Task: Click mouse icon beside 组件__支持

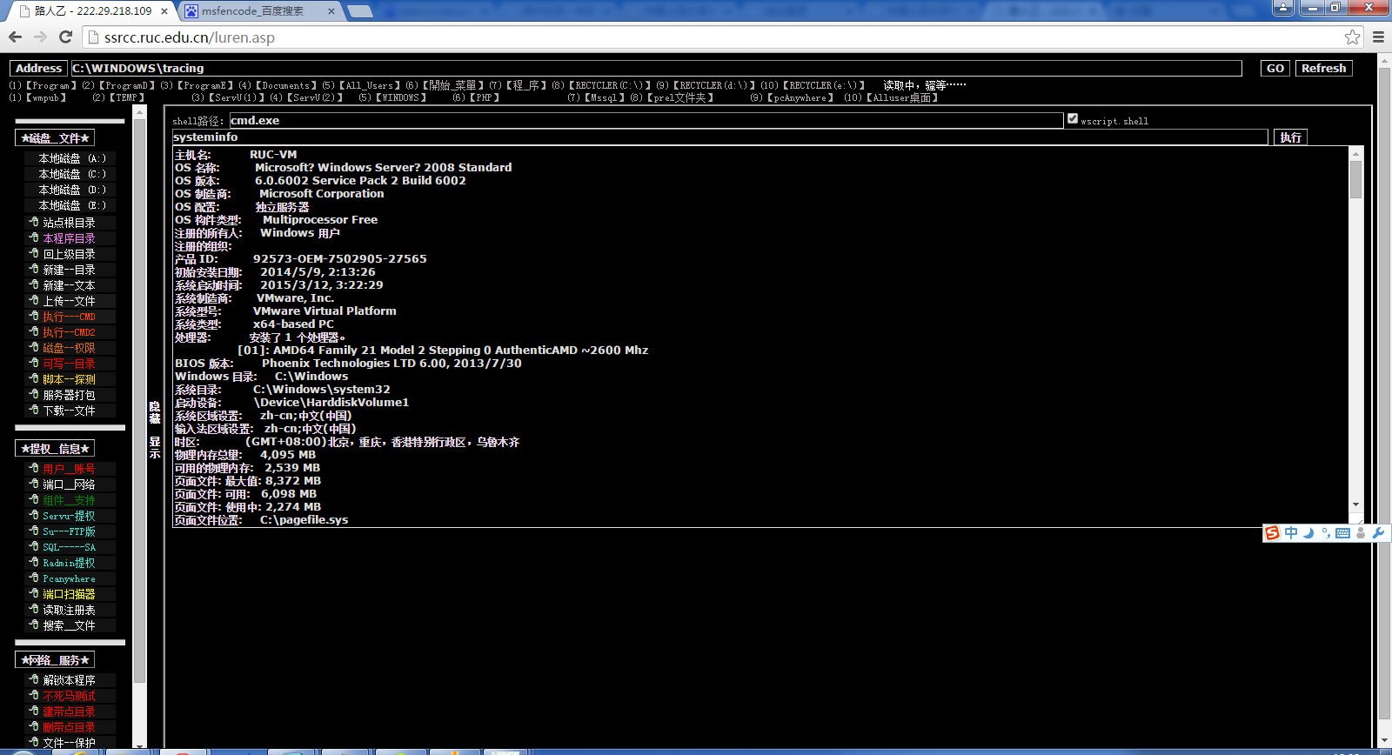Action: [34, 500]
